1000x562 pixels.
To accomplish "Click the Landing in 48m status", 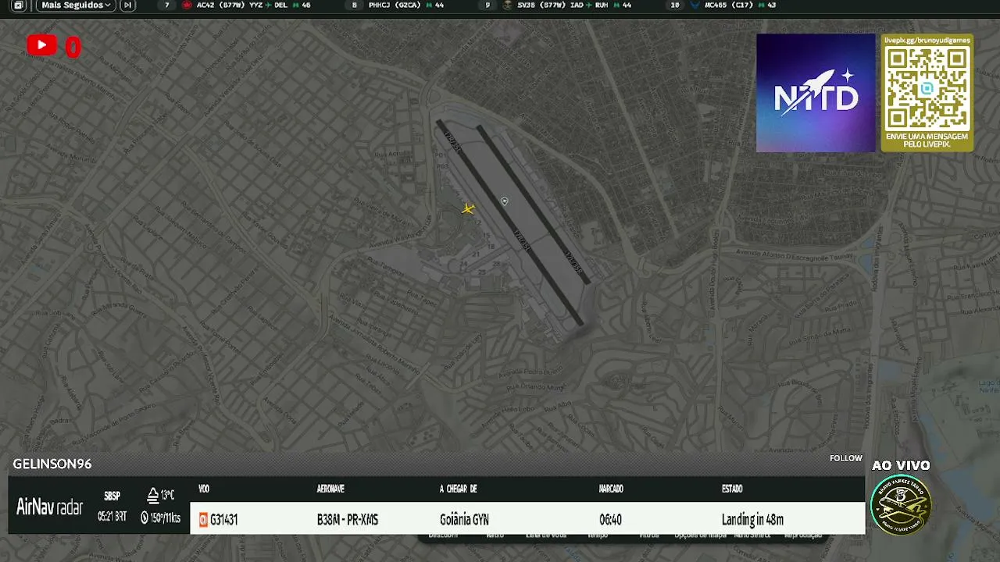I will pos(752,520).
